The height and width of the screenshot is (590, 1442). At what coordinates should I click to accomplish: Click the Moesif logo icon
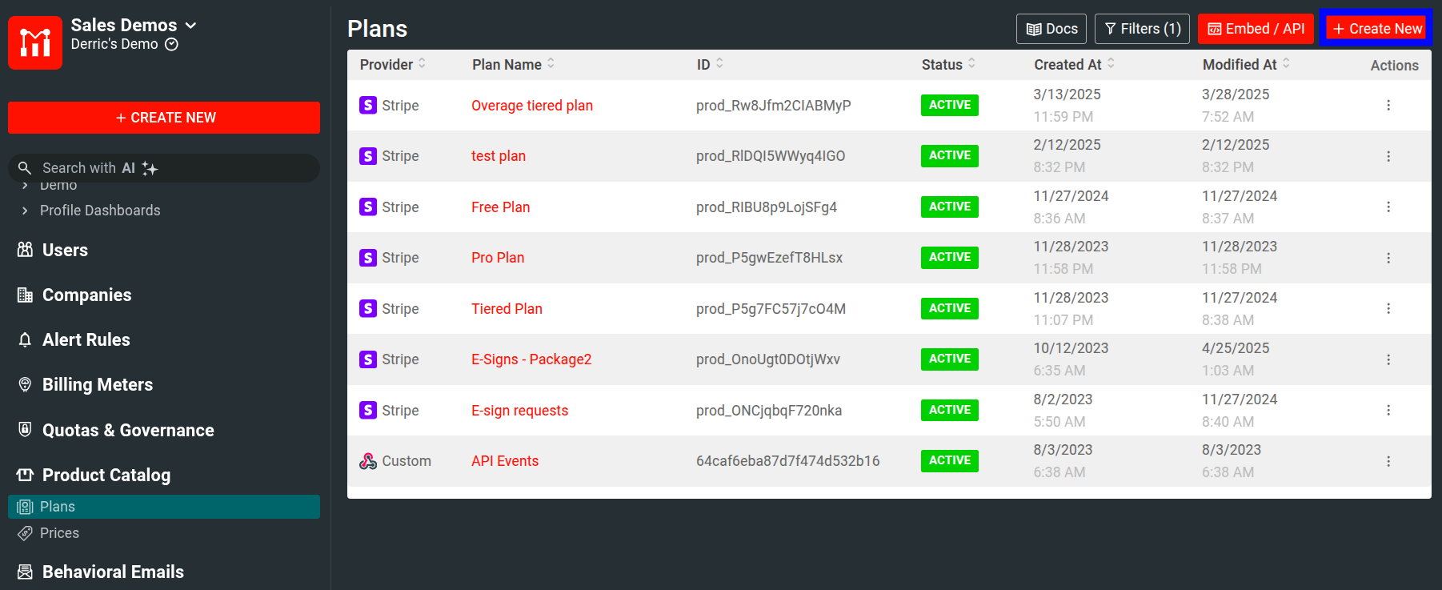coord(35,42)
